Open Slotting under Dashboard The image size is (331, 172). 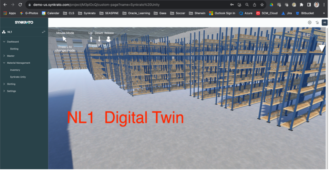click(14, 49)
